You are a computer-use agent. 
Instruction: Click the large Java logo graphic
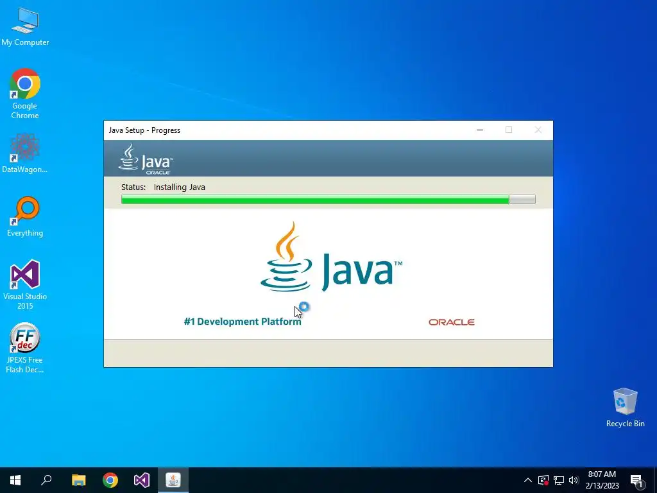pyautogui.click(x=331, y=257)
